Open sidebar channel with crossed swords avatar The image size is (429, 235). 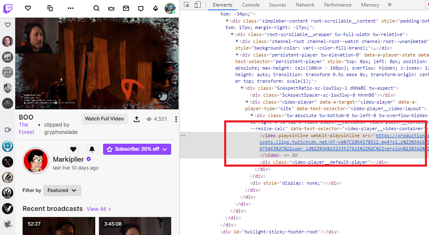[8, 162]
